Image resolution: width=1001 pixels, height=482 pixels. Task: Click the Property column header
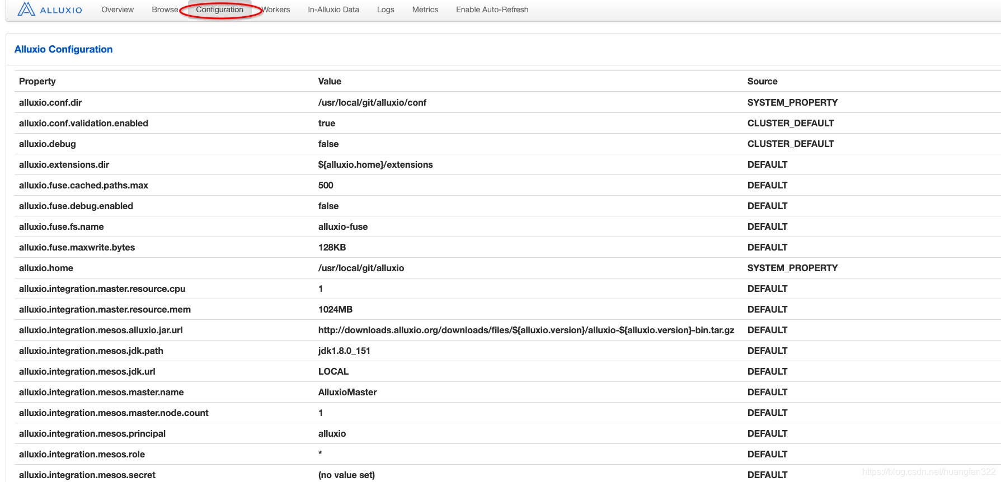(x=37, y=81)
